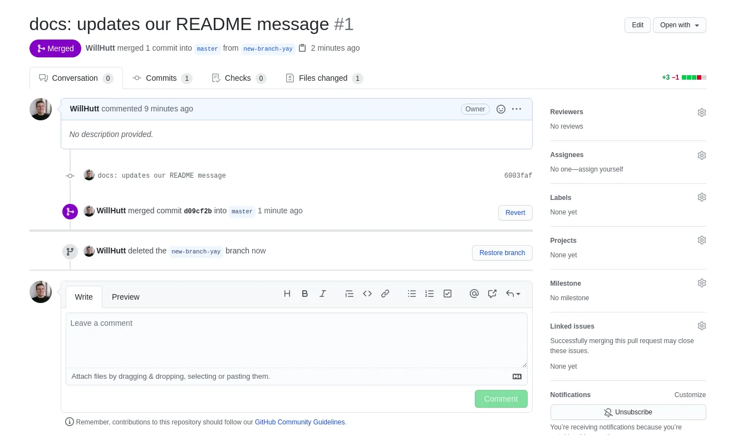Switch to the Preview tab
The height and width of the screenshot is (435, 752).
[x=125, y=297]
